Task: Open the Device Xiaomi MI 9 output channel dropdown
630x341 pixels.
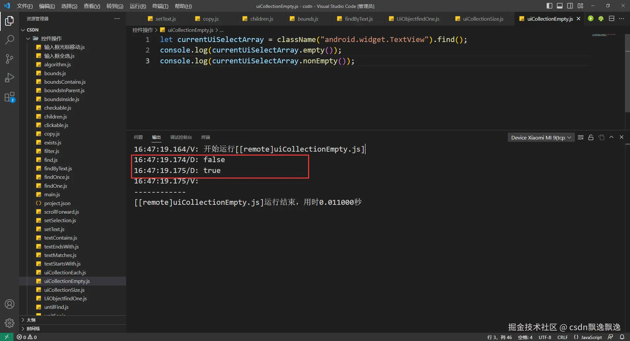Action: point(541,138)
